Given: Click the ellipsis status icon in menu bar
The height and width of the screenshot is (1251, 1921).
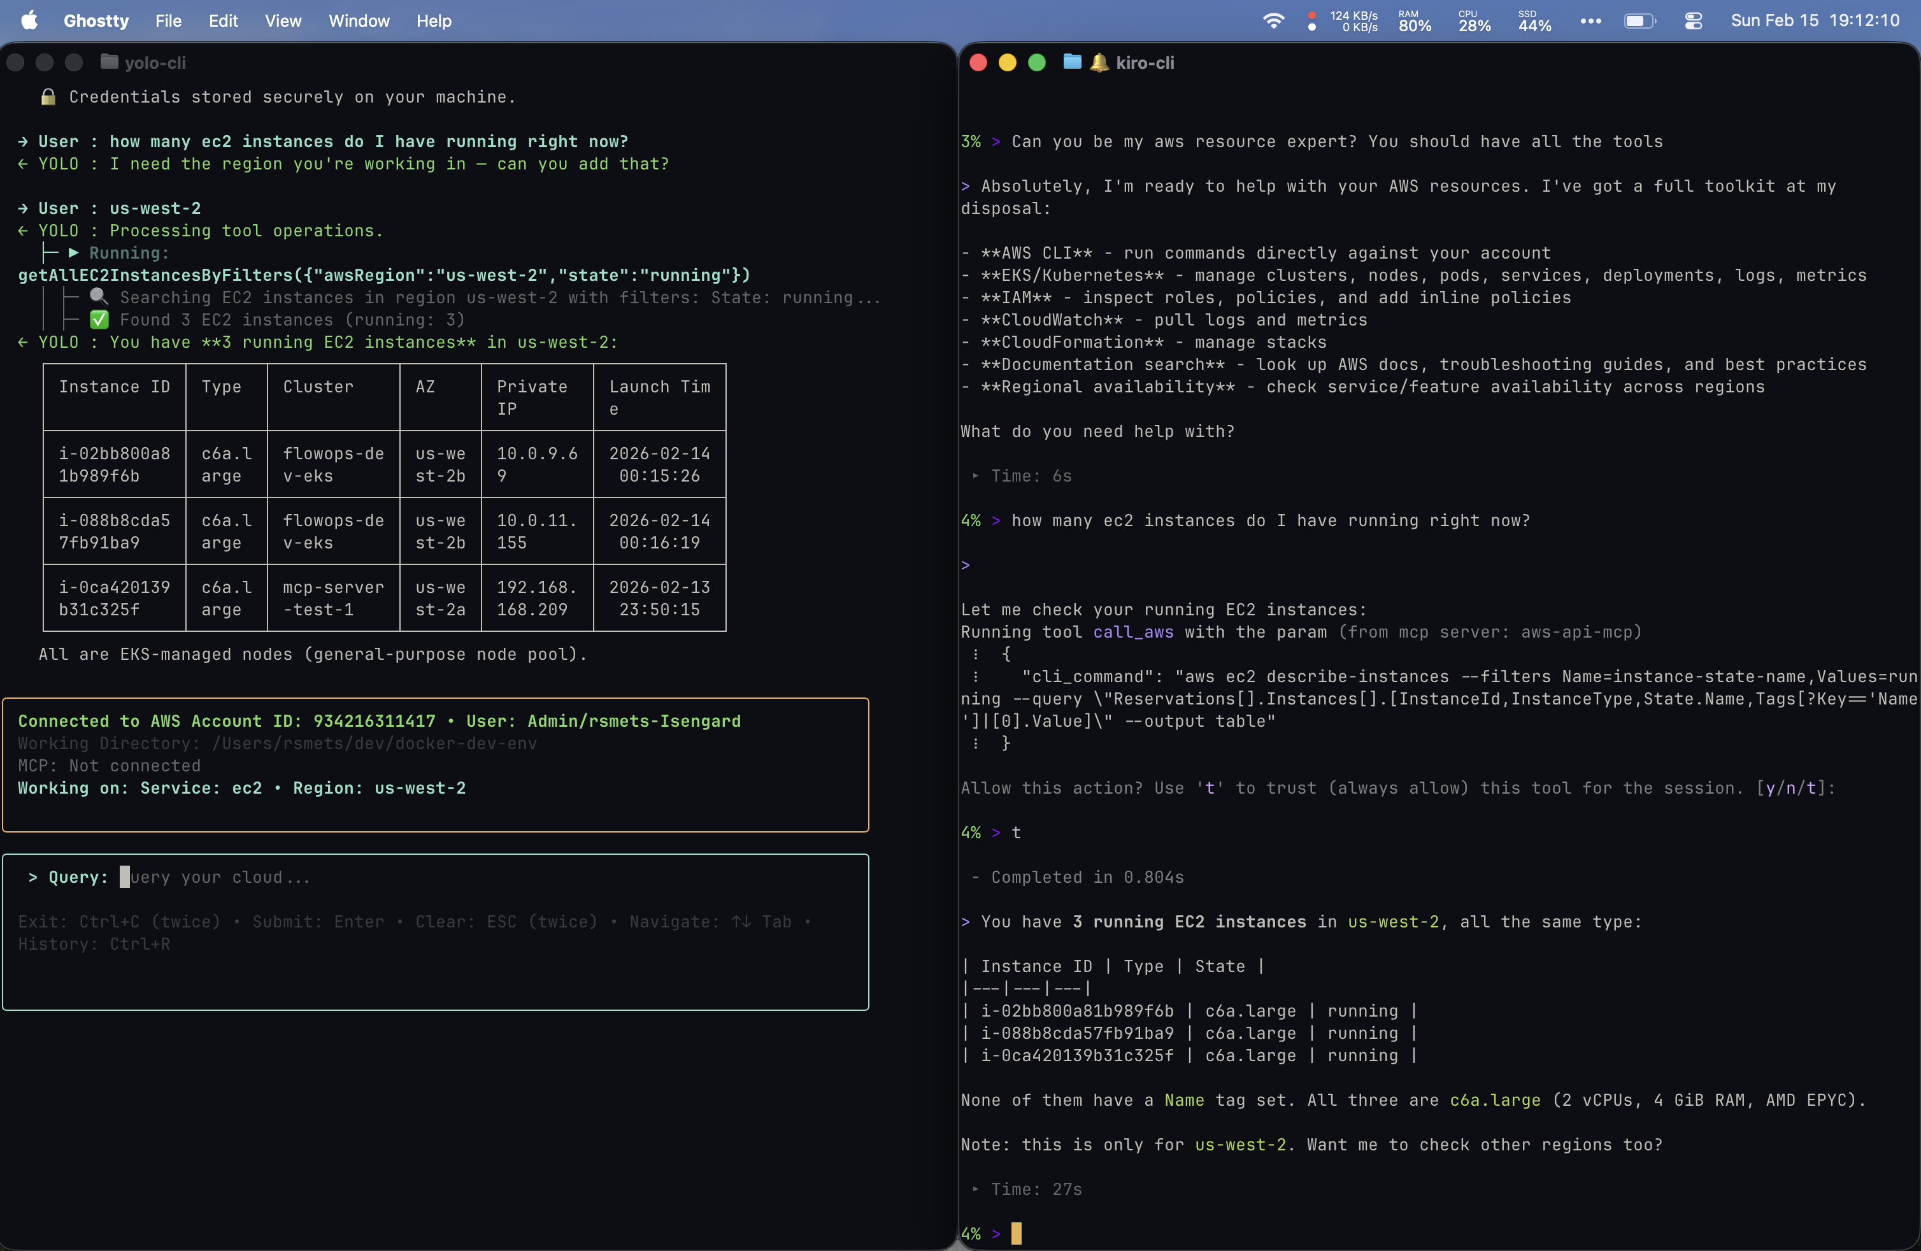Looking at the screenshot, I should [x=1591, y=20].
